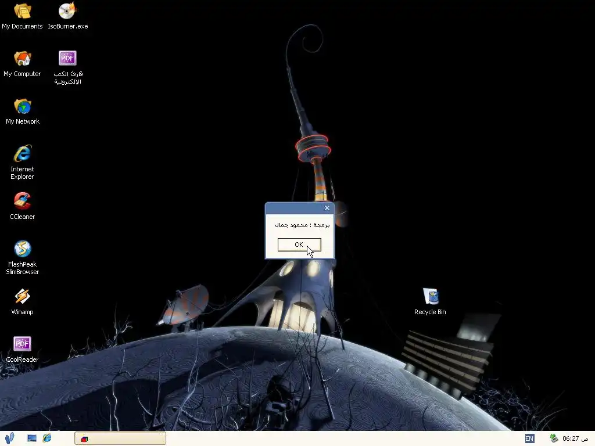Click the EN language indicator
595x446 pixels.
click(529, 439)
